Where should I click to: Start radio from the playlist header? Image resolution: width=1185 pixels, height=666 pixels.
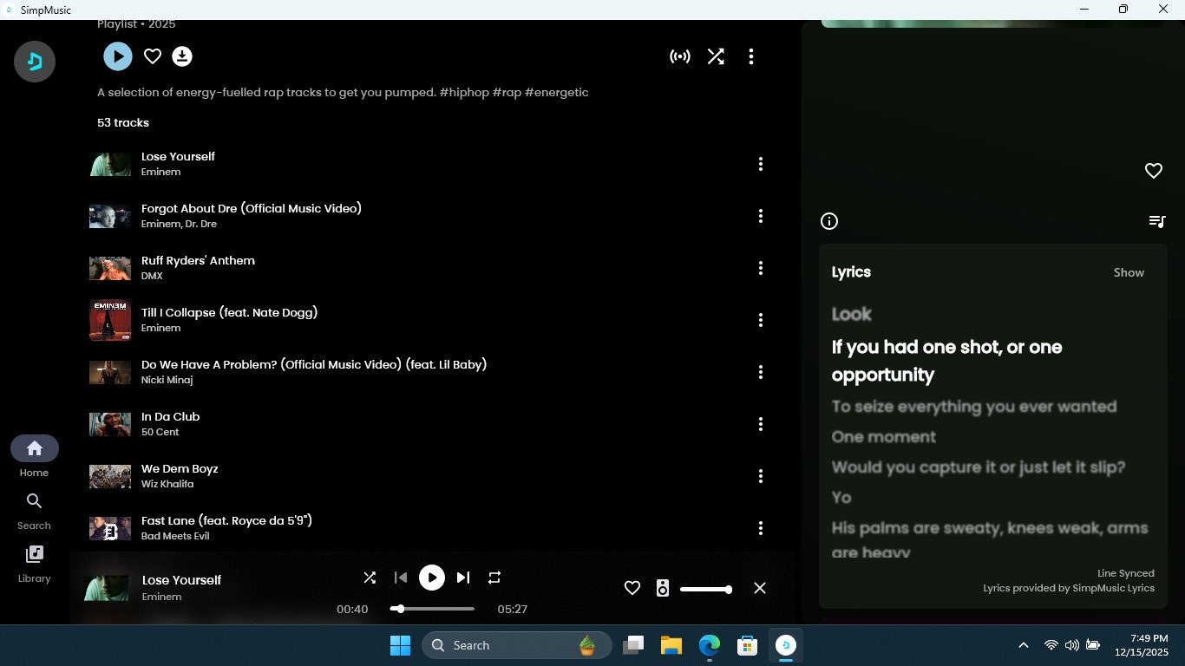click(680, 56)
